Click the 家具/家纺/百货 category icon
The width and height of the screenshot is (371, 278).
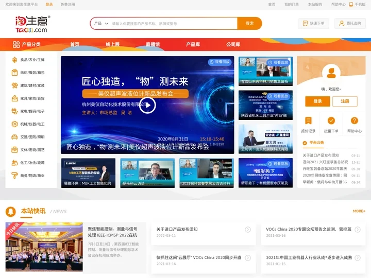click(14, 98)
